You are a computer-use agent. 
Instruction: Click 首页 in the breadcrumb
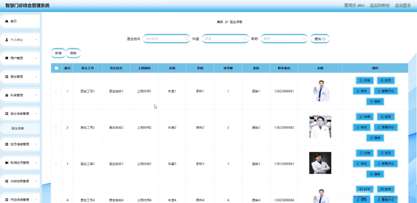pyautogui.click(x=220, y=22)
